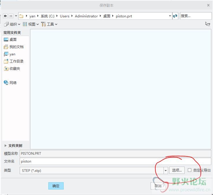The width and height of the screenshot is (213, 195).
Task: Open the 组织 menu
Action: 12,24
